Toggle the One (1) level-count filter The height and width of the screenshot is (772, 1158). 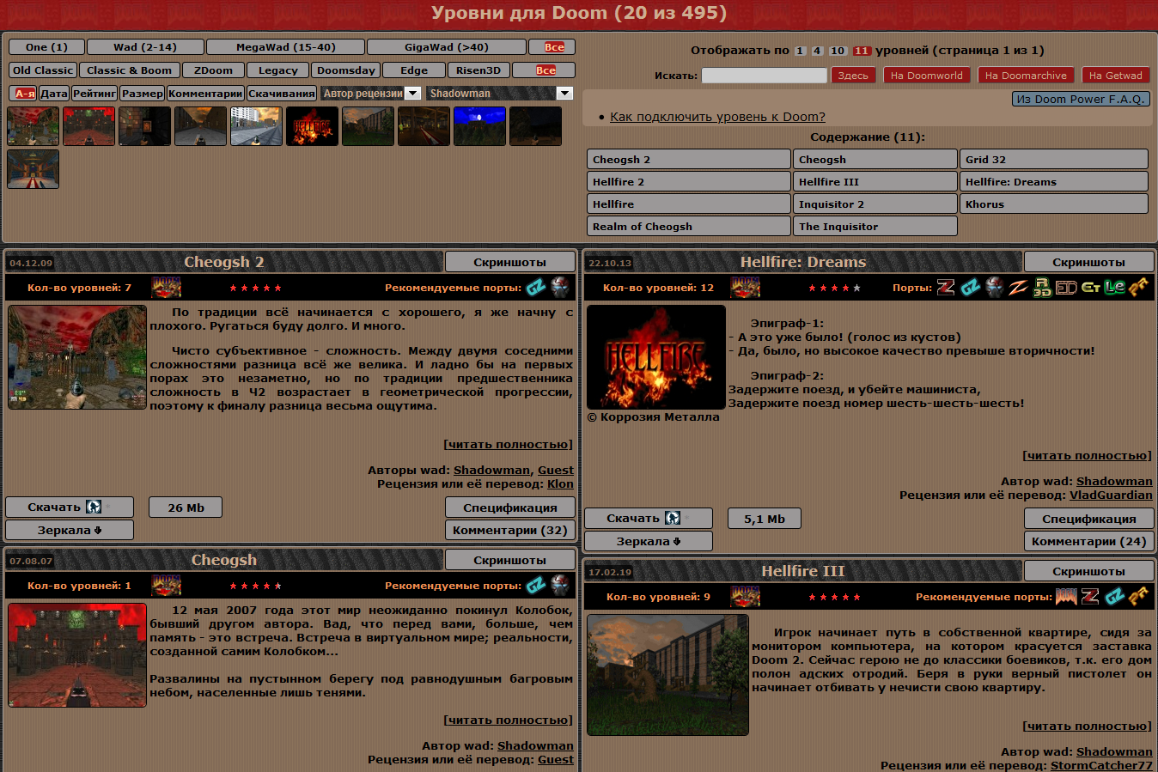pos(46,47)
